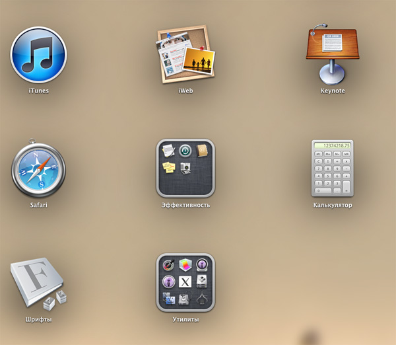Open the Safari browser icon

point(38,168)
